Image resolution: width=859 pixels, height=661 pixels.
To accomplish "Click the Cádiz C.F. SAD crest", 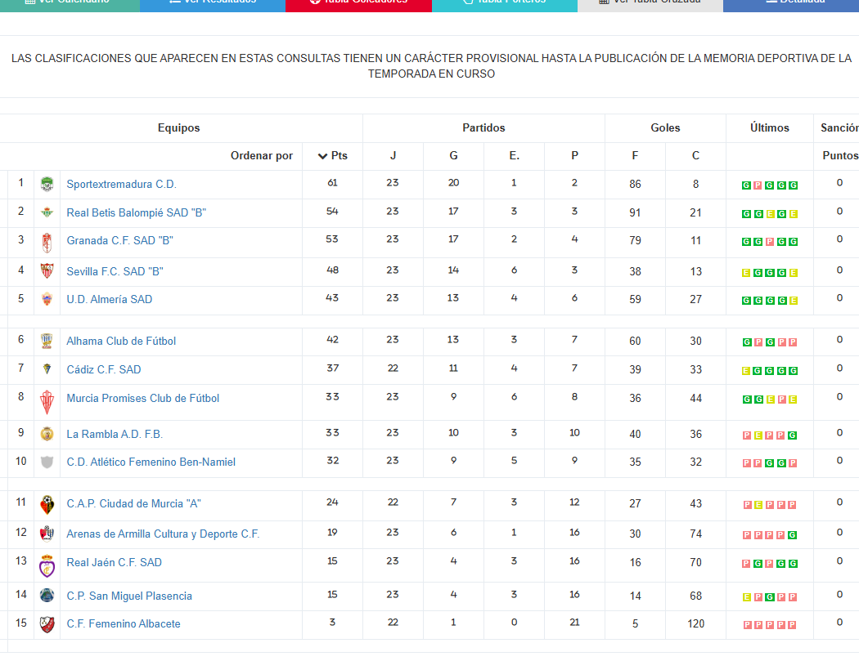I will 47,369.
